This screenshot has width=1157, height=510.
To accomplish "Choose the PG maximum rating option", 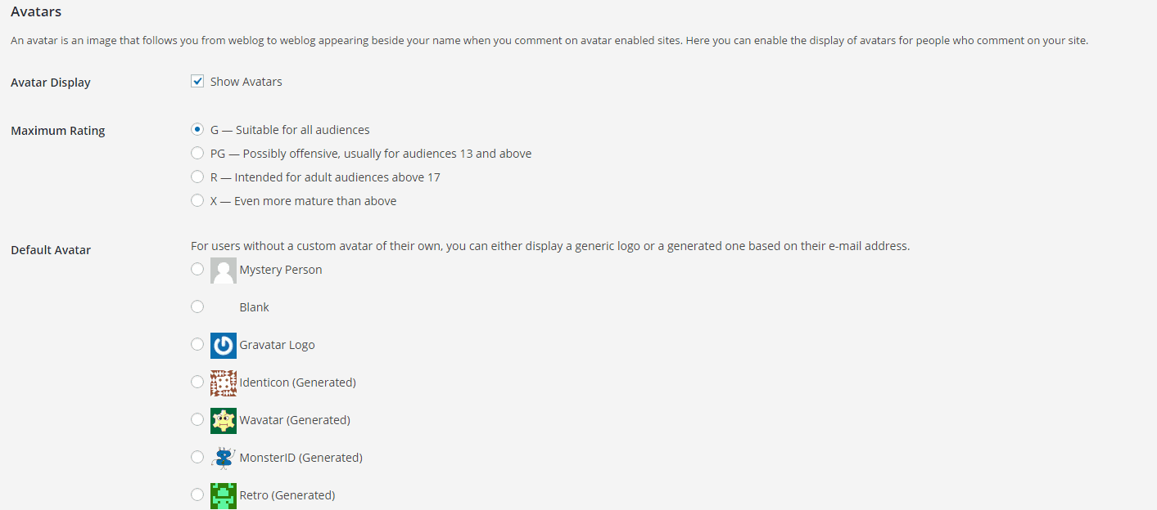I will click(197, 153).
